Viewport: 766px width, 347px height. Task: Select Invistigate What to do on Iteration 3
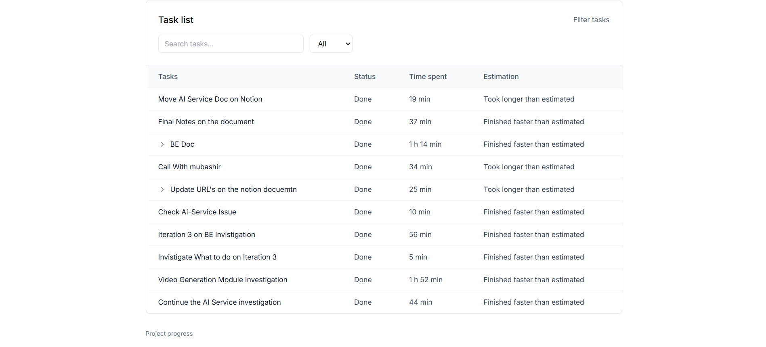(x=217, y=257)
